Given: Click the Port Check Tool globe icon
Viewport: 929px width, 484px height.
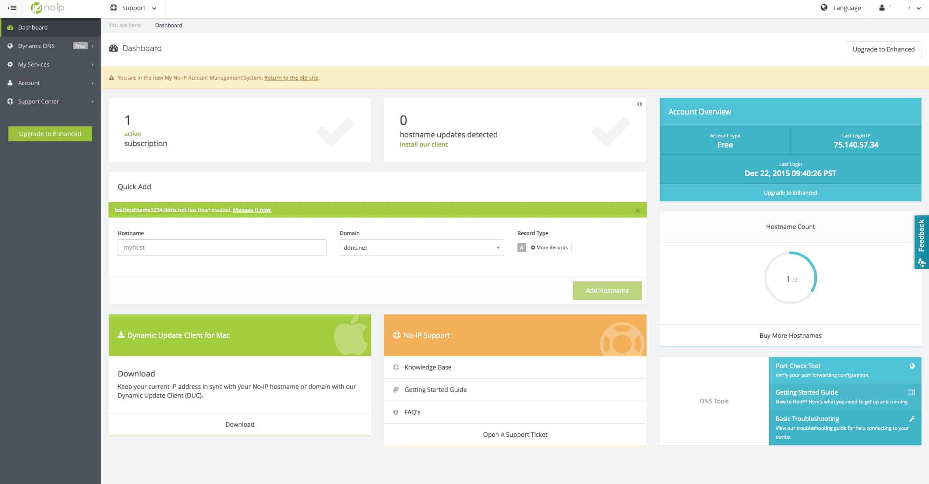Looking at the screenshot, I should (x=912, y=366).
